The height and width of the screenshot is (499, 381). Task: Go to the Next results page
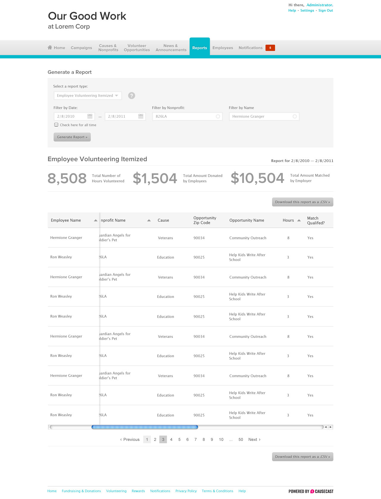coord(254,439)
